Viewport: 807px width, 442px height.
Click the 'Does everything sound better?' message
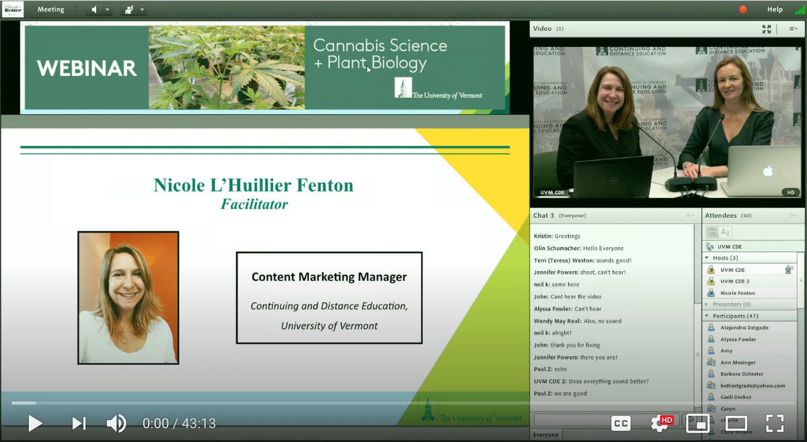click(591, 381)
